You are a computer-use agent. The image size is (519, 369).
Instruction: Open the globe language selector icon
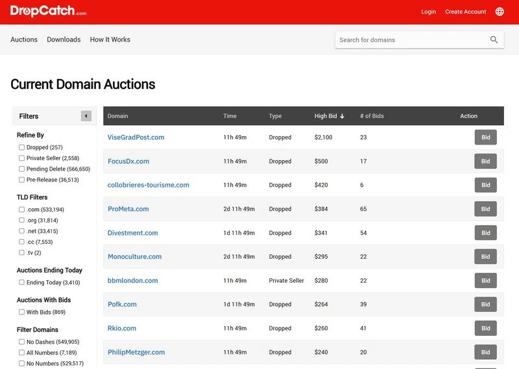pyautogui.click(x=500, y=12)
